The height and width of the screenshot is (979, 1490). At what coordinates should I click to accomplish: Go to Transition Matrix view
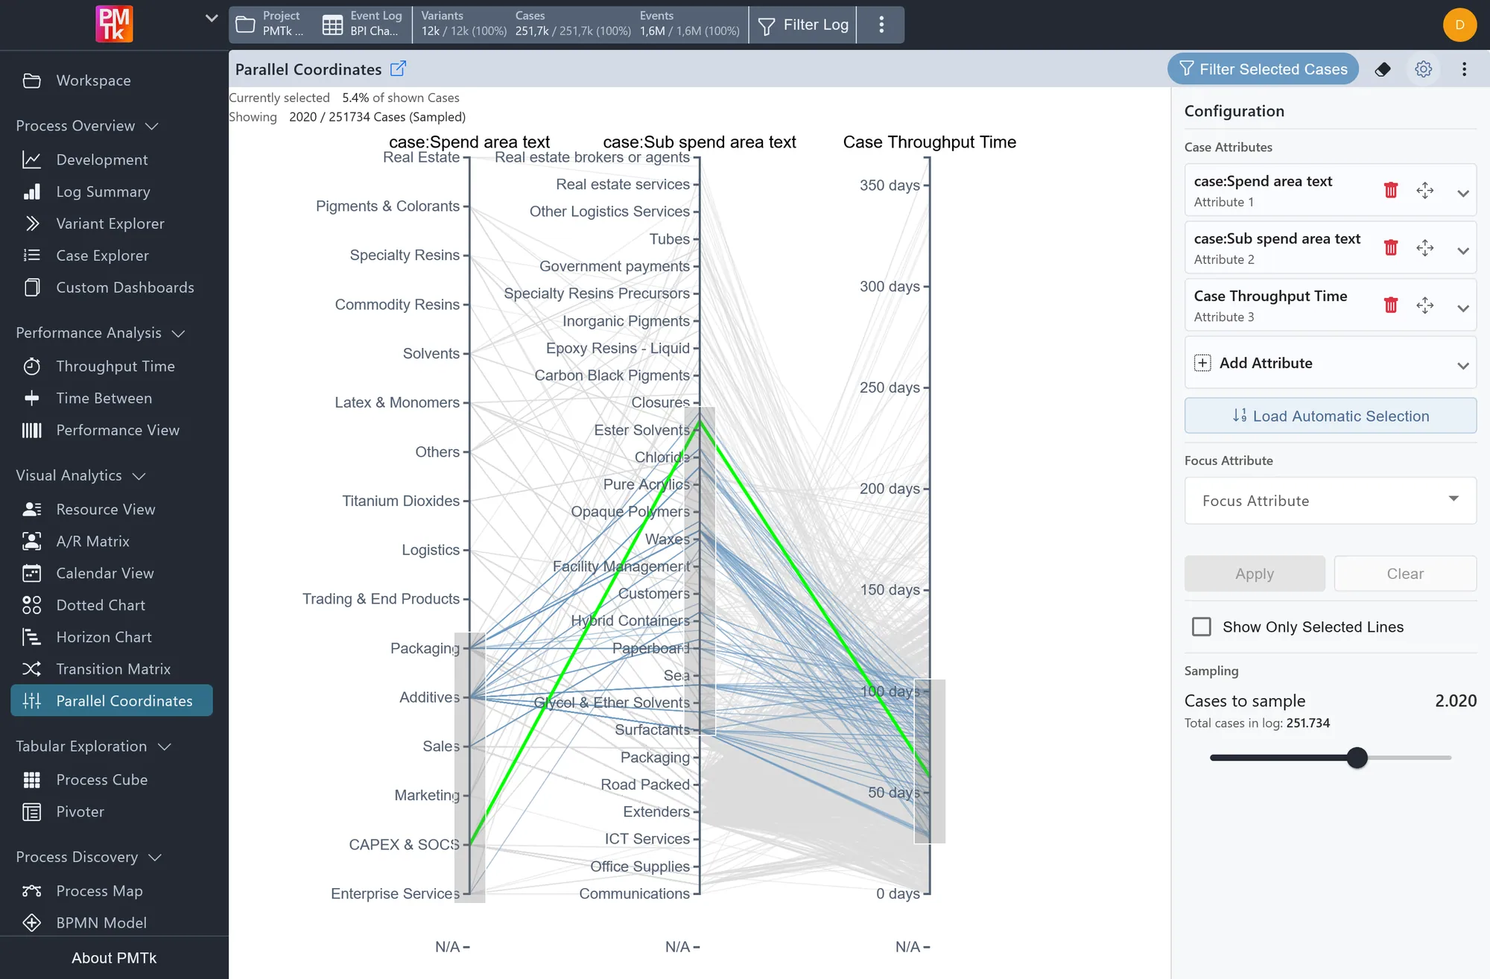point(113,669)
